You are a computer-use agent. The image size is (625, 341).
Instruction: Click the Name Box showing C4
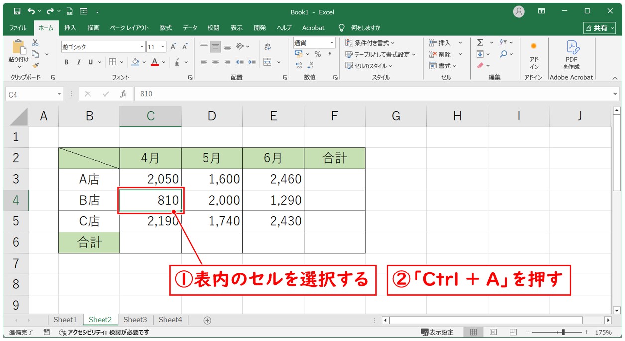pos(31,94)
